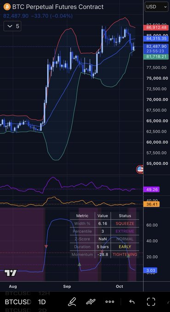Select the orange 36.41 indicator value label
Viewport: 170px width, 312px height.
coord(152,204)
